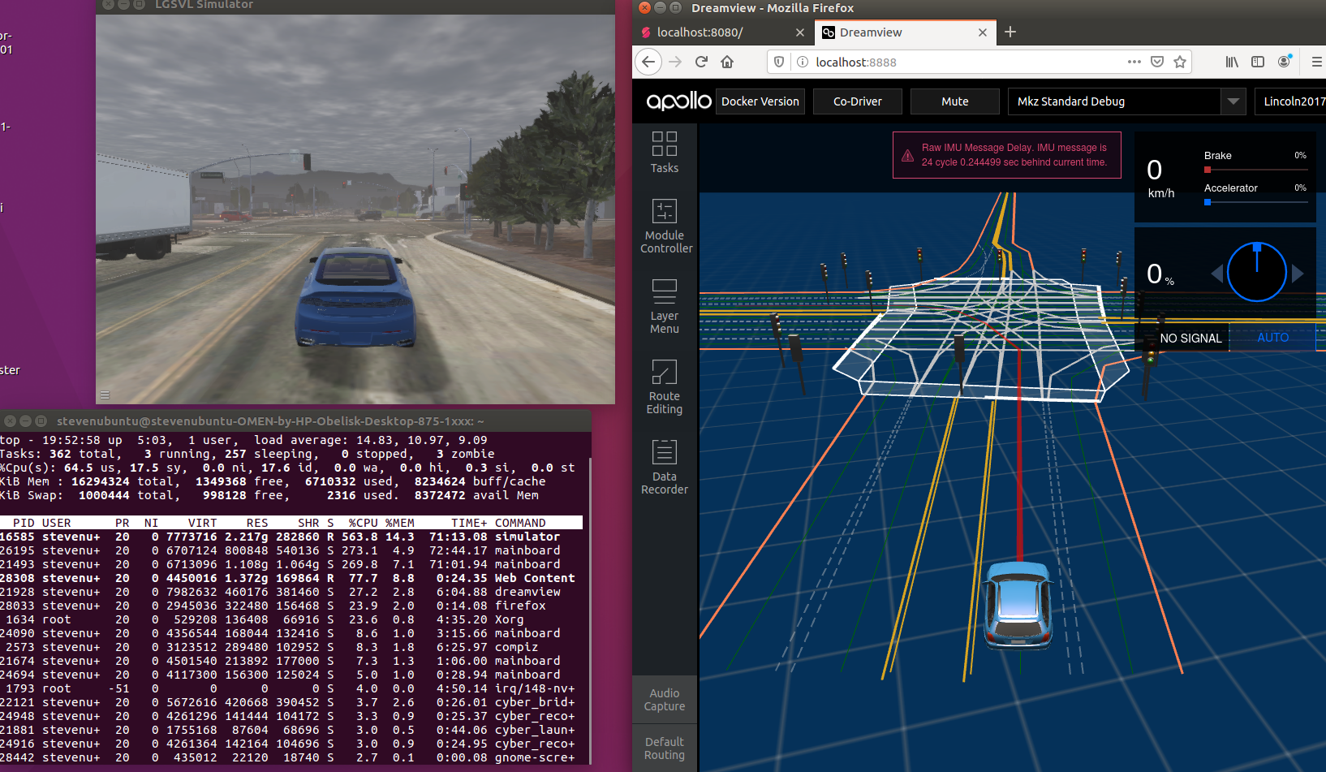Decrease steering with the left arrow control
The height and width of the screenshot is (772, 1326).
[1218, 274]
